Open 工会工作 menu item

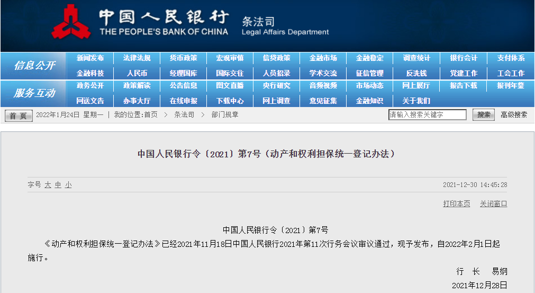point(511,73)
